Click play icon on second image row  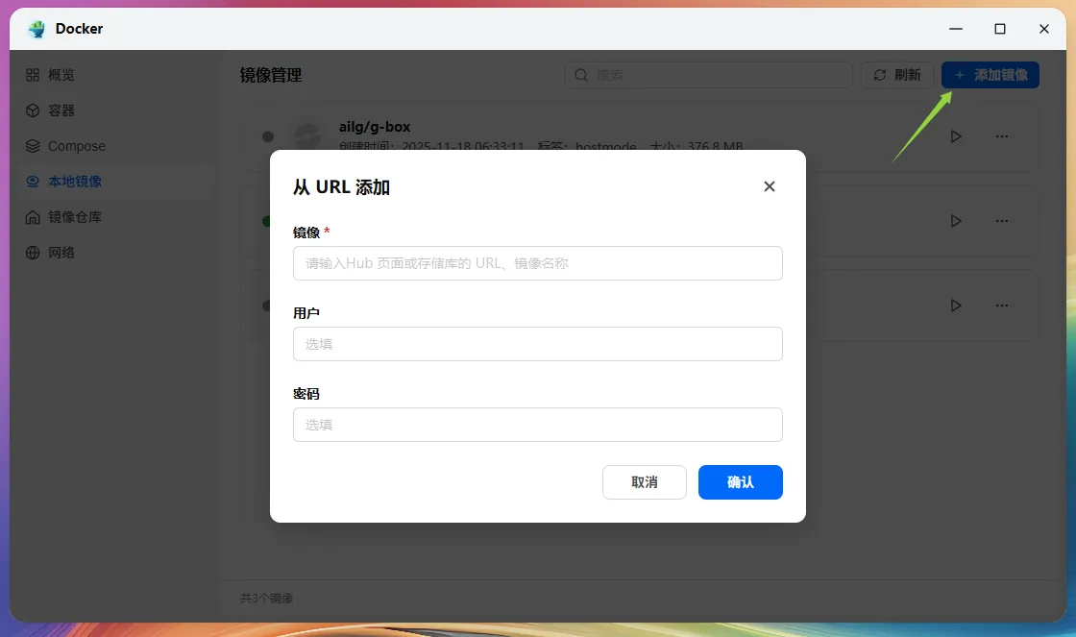[x=955, y=221]
